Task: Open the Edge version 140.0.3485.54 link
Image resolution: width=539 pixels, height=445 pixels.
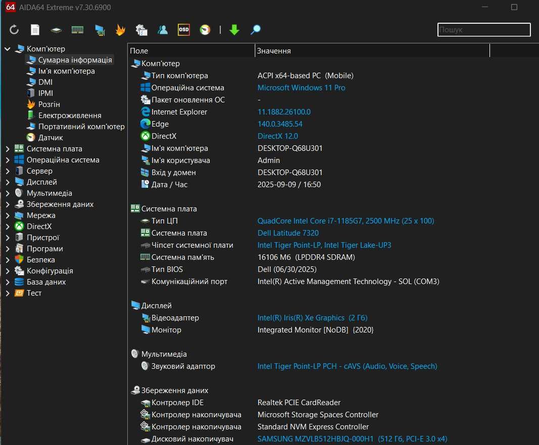Action: pos(280,124)
